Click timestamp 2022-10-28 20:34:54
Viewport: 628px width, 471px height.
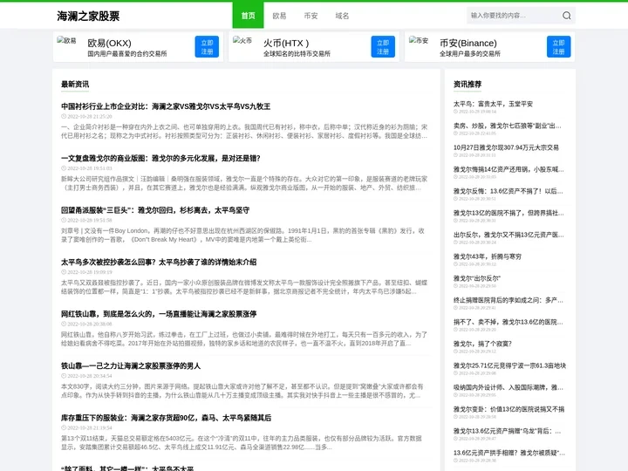point(90,376)
